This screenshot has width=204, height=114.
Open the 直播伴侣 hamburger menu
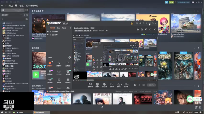(146, 23)
